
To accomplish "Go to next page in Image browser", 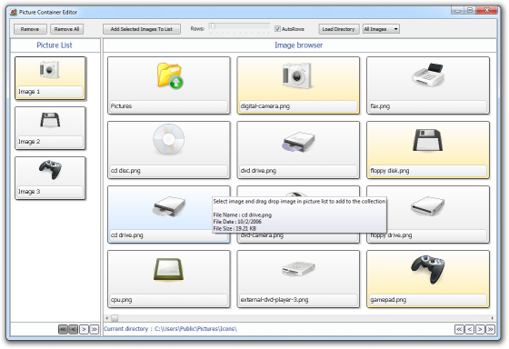I will (x=480, y=329).
